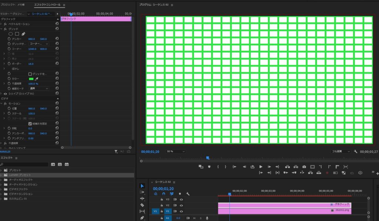Open the エフェクト panel menu
The image size is (379, 221).
coord(16,158)
